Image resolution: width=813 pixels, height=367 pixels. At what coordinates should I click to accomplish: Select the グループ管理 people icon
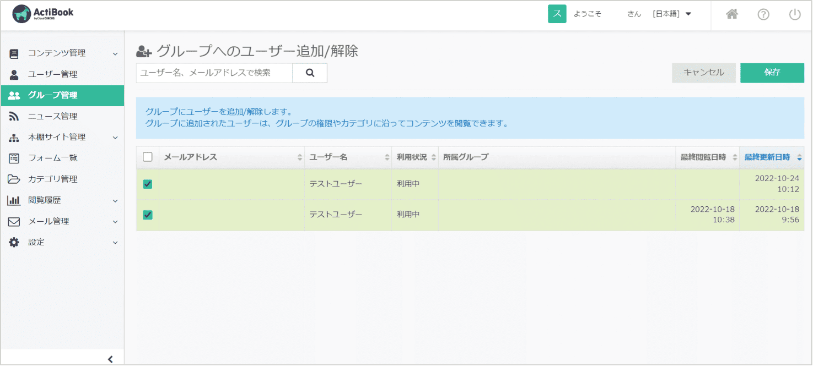(13, 95)
